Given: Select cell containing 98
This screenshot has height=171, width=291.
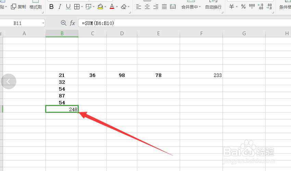Looking at the screenshot, I should (122, 75).
